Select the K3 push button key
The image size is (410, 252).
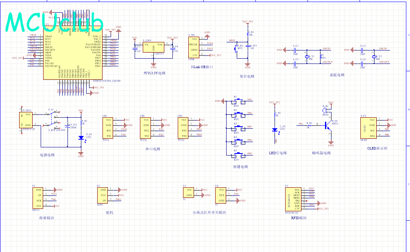[238, 129]
